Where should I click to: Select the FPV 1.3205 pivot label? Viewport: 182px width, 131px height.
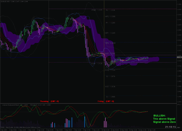point(110,43)
